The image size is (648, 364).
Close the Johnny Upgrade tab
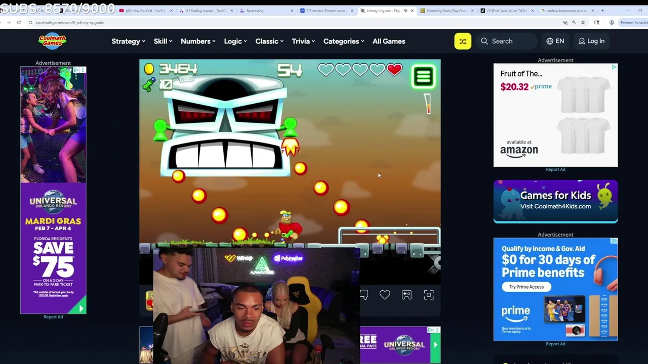[412, 11]
